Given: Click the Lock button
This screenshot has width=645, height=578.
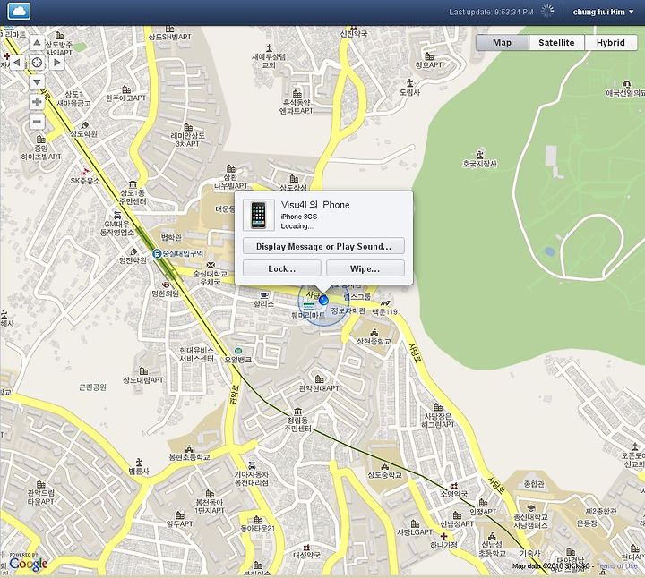Looking at the screenshot, I should click(x=282, y=268).
